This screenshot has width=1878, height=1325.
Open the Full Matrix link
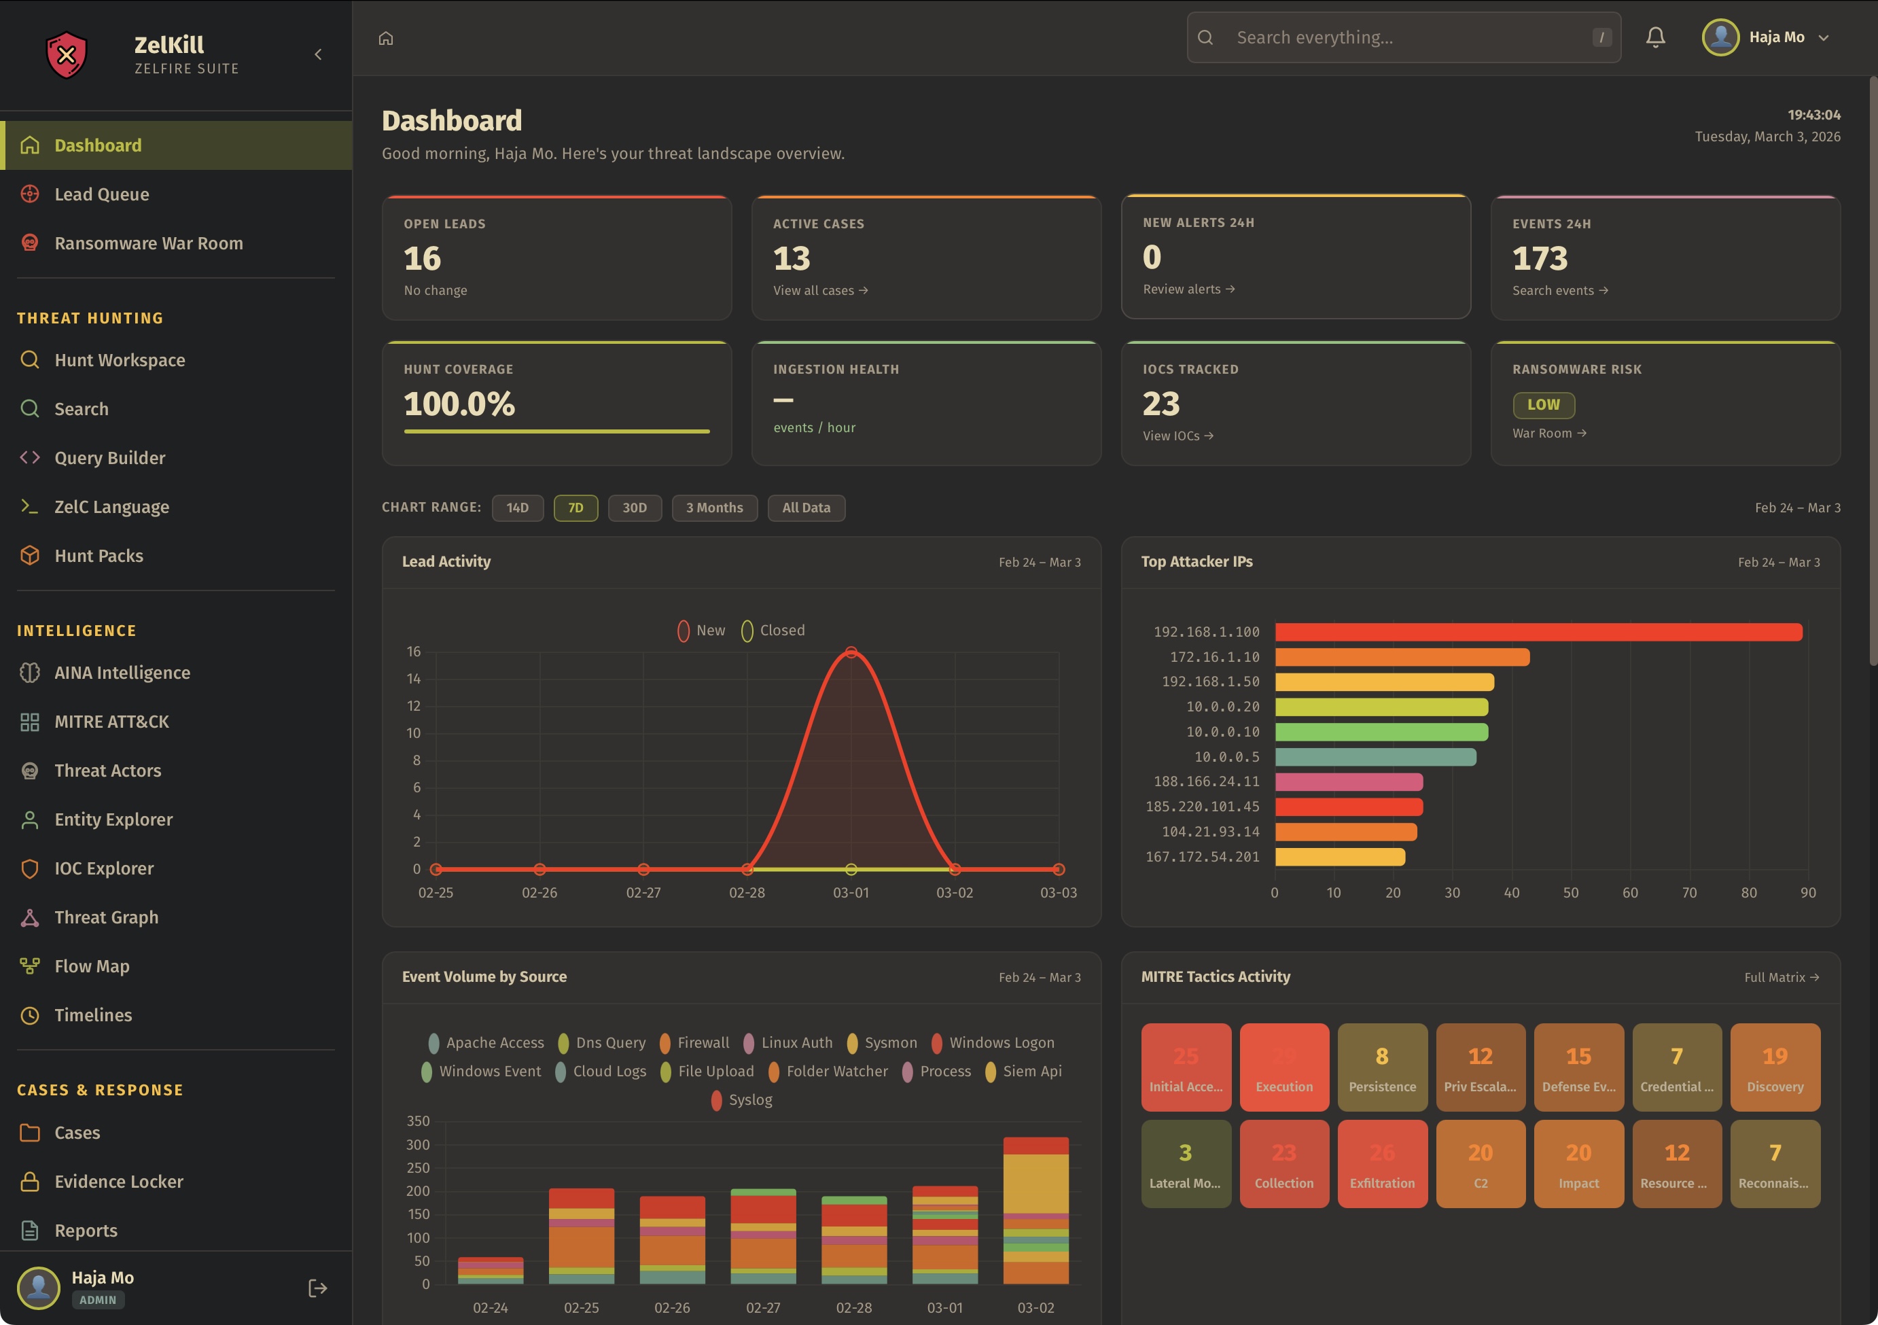(1781, 977)
